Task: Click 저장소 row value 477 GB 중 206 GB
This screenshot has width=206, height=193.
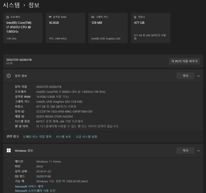Action: 56,107
